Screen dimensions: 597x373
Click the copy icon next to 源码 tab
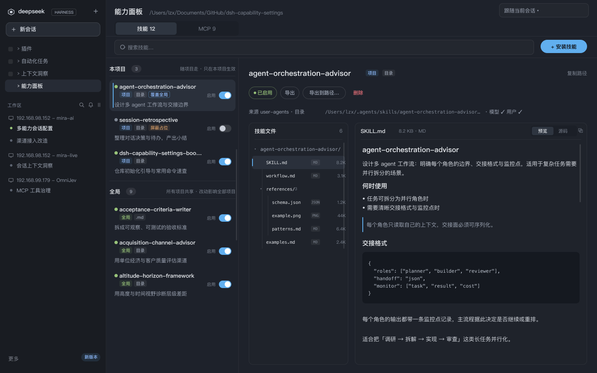pos(580,131)
